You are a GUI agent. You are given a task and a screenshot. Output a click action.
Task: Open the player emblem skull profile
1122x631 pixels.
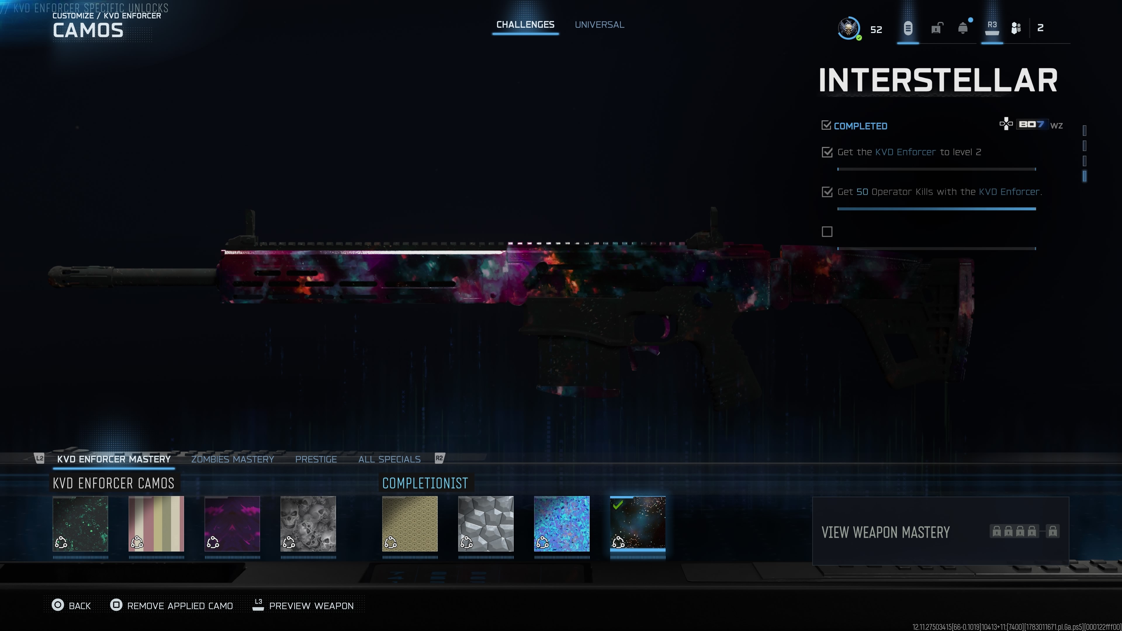coord(849,28)
